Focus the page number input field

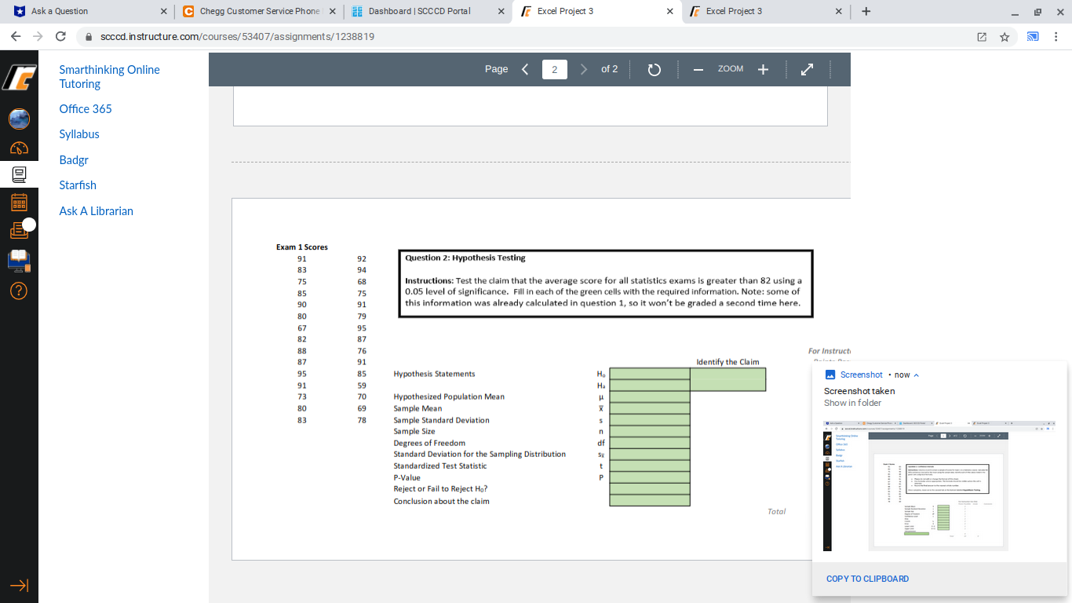(x=555, y=69)
